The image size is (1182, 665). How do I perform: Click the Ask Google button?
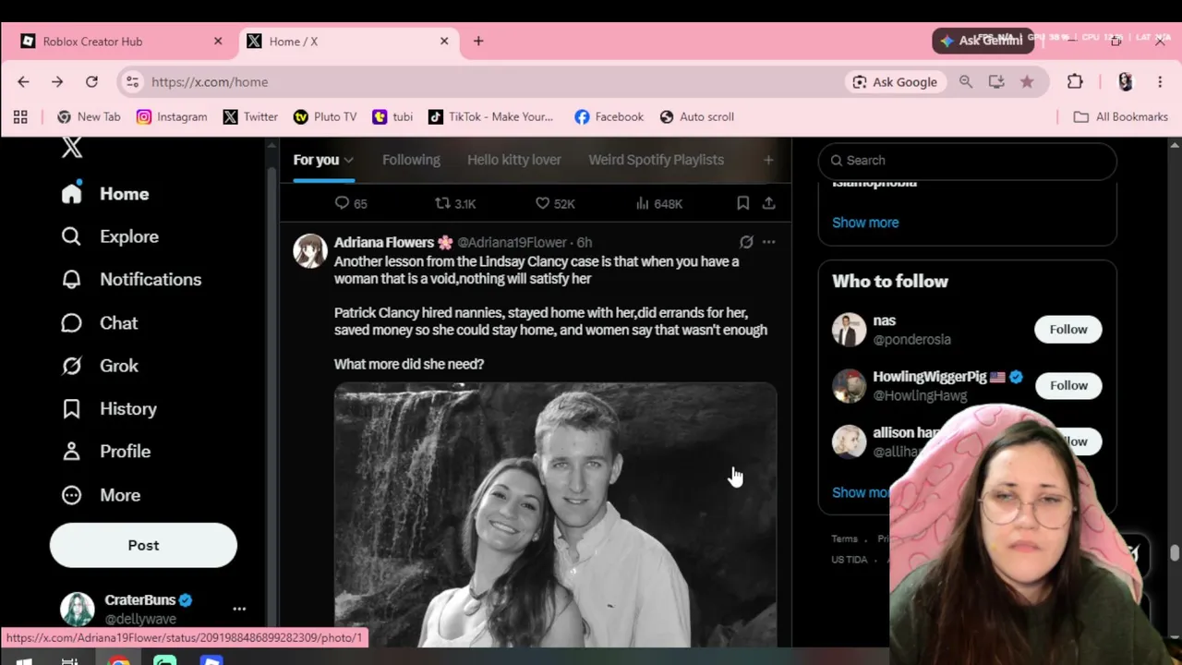pyautogui.click(x=894, y=82)
